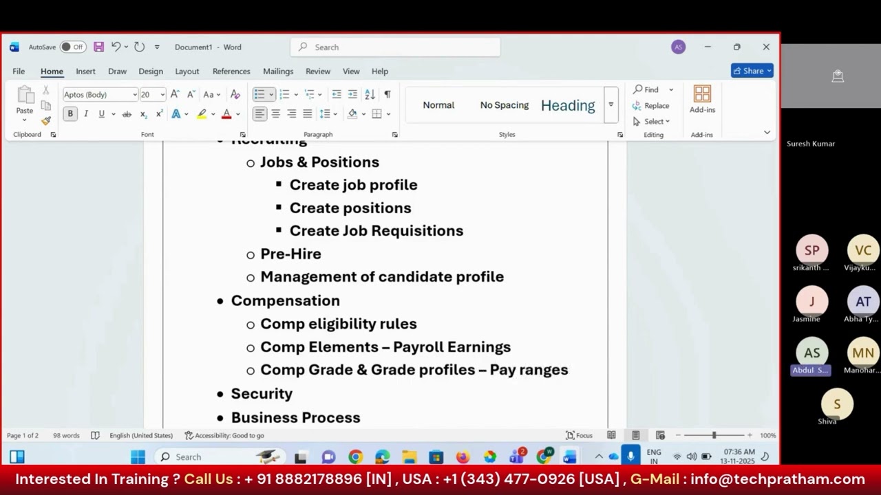Save the document with the floppy icon
Image resolution: width=881 pixels, height=495 pixels.
[99, 47]
